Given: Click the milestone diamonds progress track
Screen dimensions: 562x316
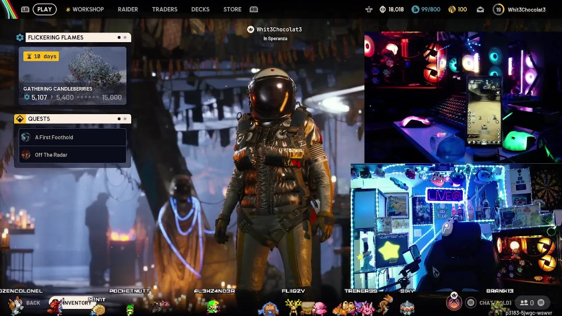Looking at the screenshot, I should coord(87,97).
